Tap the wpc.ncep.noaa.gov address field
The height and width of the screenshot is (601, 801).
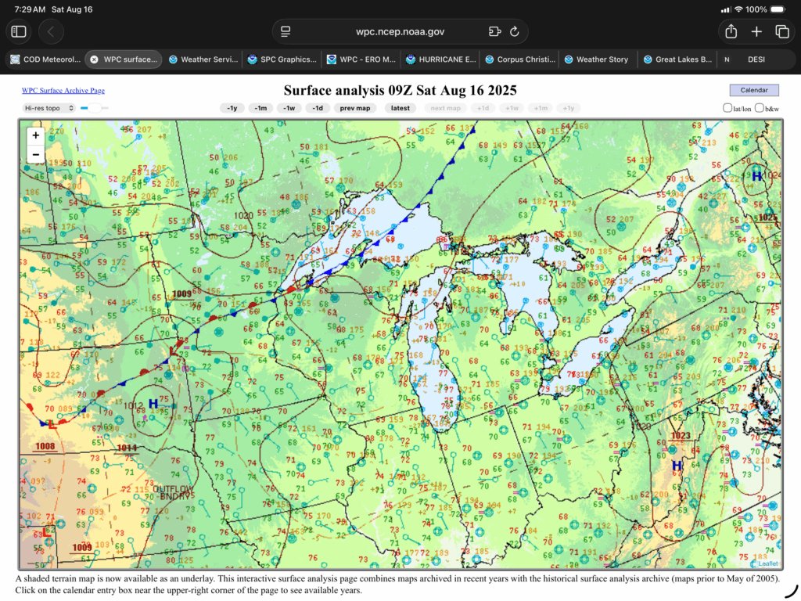[x=400, y=31]
